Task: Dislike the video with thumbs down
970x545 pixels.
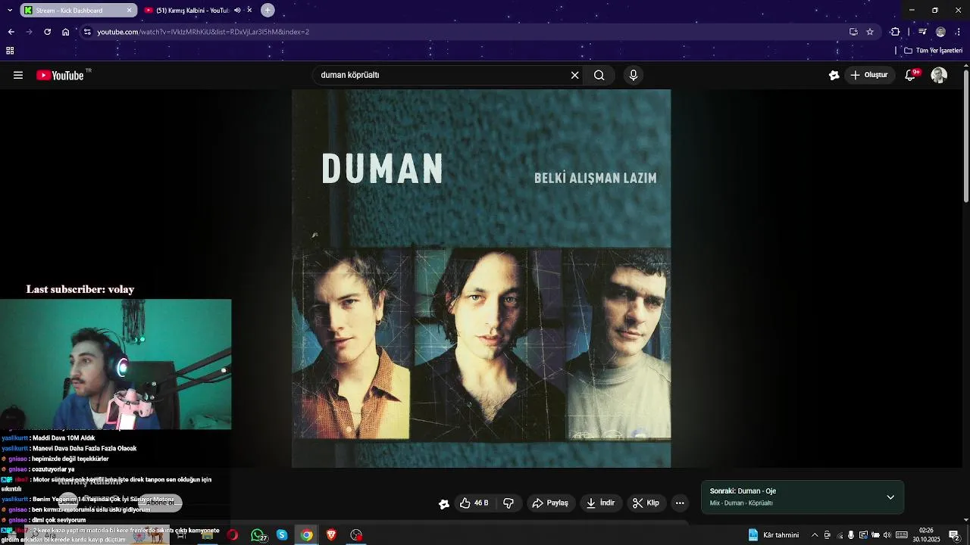Action: coord(508,503)
